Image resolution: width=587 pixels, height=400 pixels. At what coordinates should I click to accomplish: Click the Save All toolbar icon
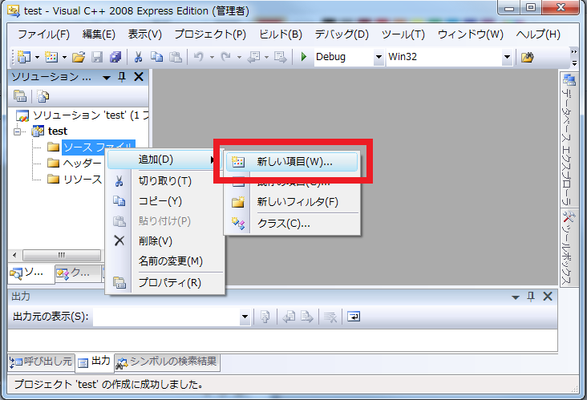115,57
